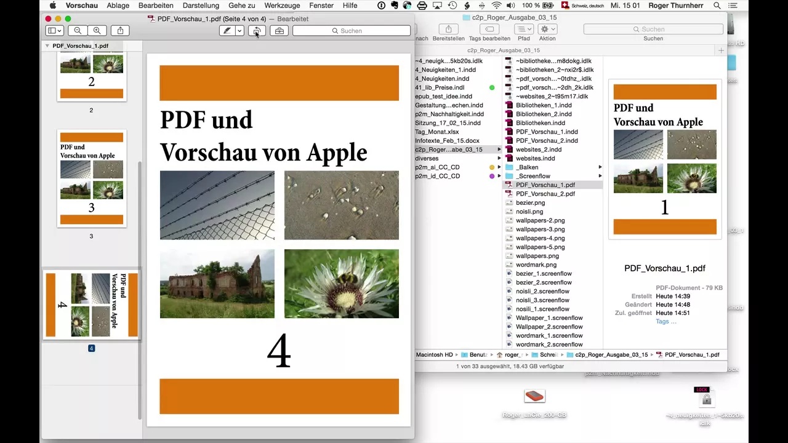Click the Tags … link in preview pane
The image size is (788, 443).
(666, 321)
